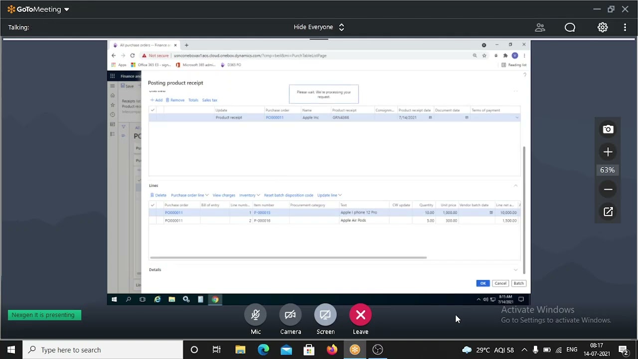The image size is (638, 359).
Task: Click the taskbar search box
Action: click(x=103, y=350)
